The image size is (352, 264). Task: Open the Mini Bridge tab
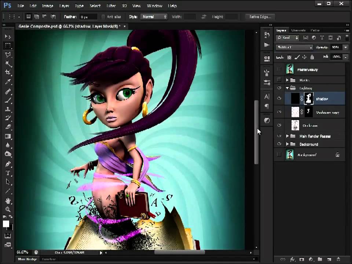pos(27,259)
